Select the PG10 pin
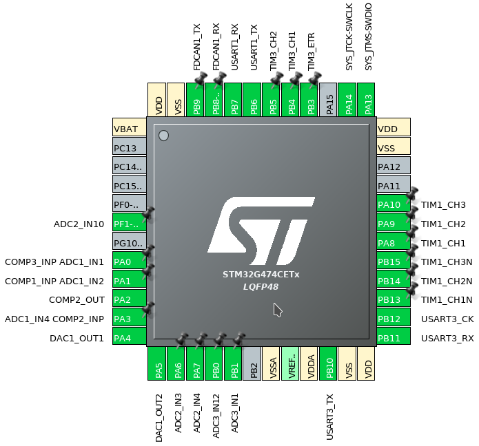The width and height of the screenshot is (479, 446). click(130, 242)
